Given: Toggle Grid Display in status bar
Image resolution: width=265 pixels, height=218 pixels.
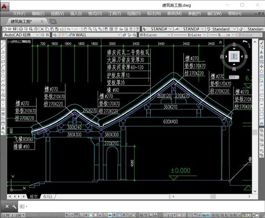Looking at the screenshot, I should [x=76, y=215].
